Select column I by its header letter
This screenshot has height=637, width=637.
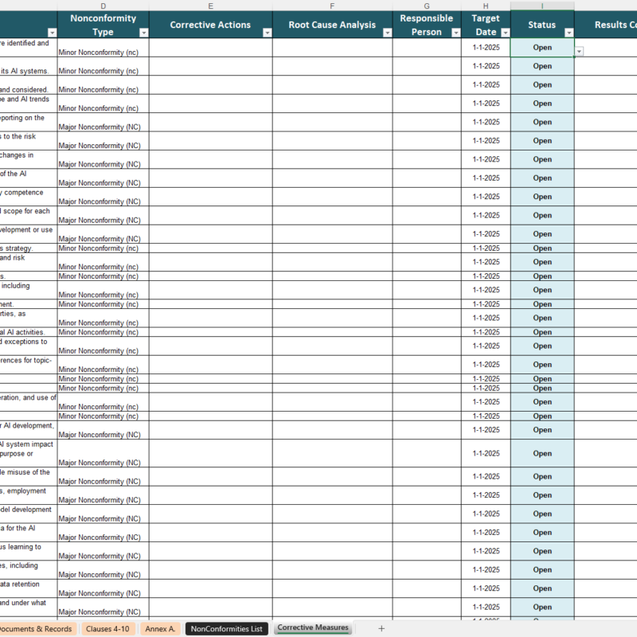tap(542, 6)
